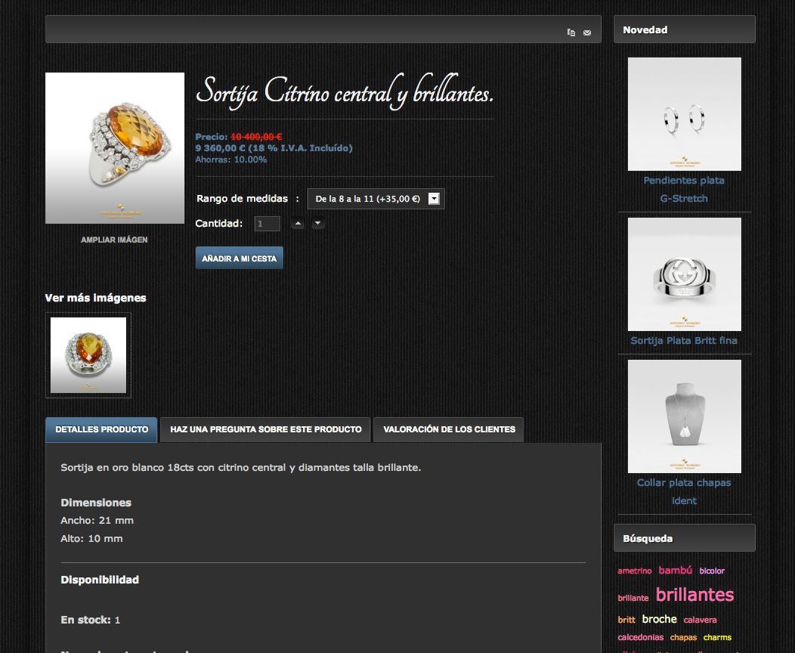The width and height of the screenshot is (795, 653).
Task: Open Collar plata chapas ident link
Action: 684,491
